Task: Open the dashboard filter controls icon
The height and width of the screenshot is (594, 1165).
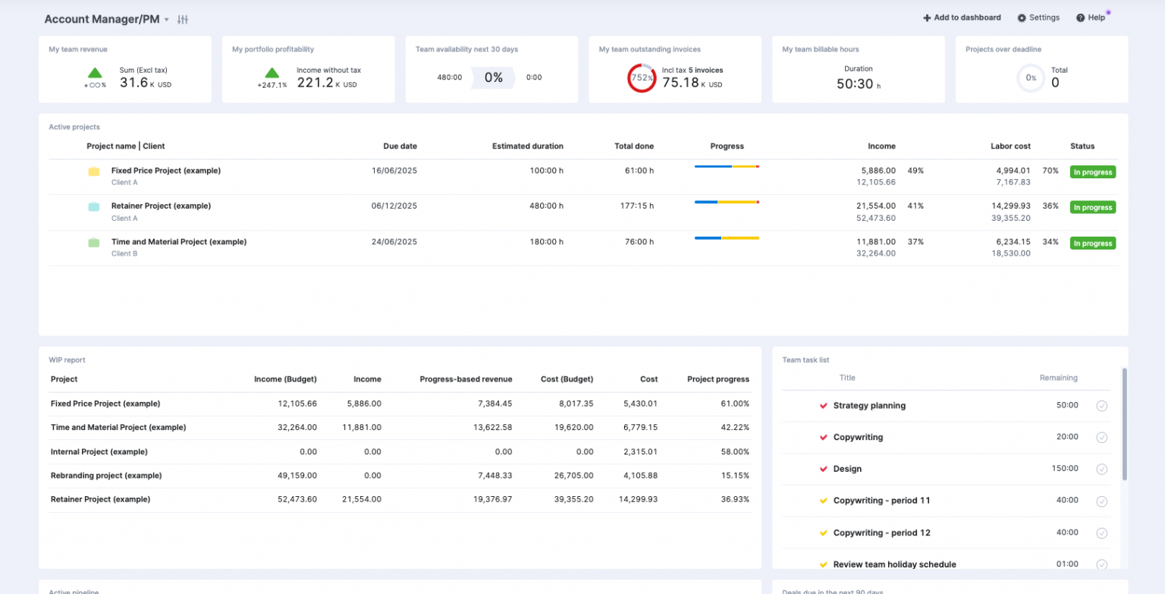Action: pyautogui.click(x=182, y=19)
